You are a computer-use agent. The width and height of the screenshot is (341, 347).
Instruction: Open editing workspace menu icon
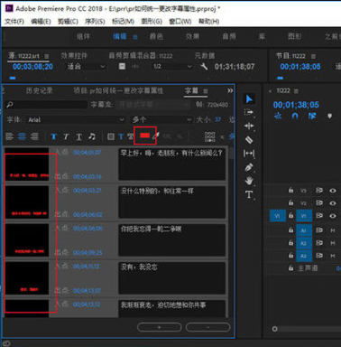pyautogui.click(x=135, y=37)
